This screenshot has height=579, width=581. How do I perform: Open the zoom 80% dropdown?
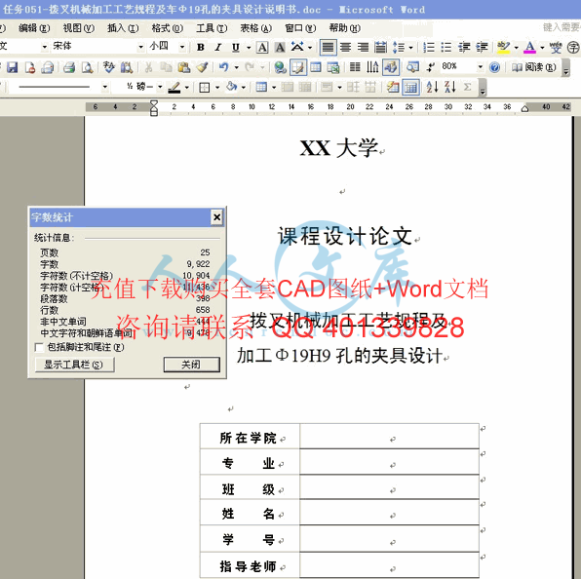coord(481,67)
